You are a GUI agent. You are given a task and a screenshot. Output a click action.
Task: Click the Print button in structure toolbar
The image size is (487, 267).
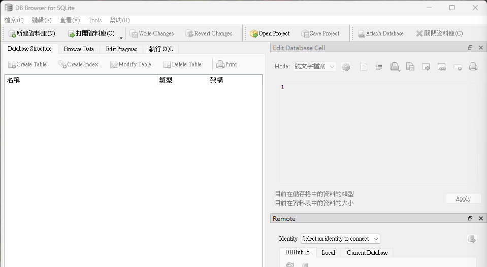click(226, 64)
